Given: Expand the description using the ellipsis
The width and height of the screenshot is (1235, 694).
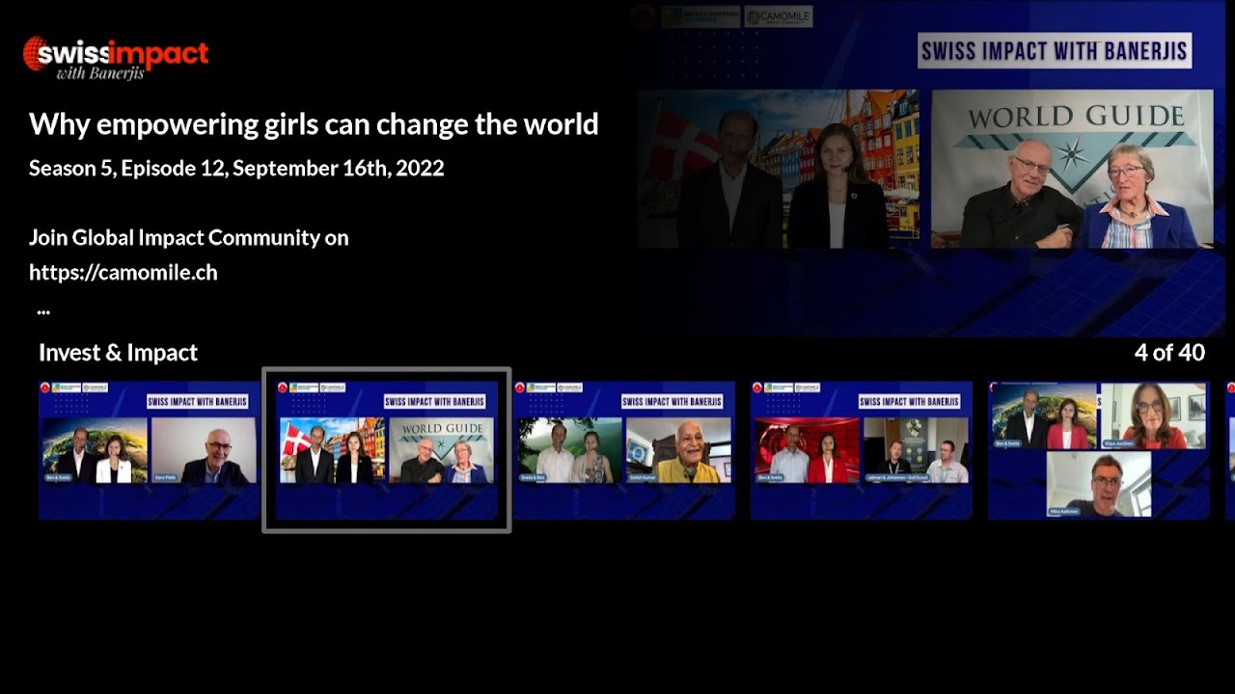Looking at the screenshot, I should click(43, 310).
